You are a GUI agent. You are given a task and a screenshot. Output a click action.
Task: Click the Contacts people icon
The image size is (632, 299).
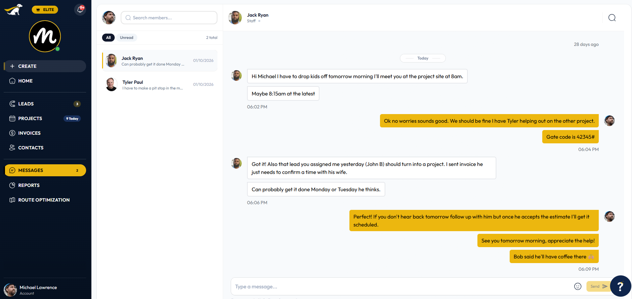click(x=12, y=148)
